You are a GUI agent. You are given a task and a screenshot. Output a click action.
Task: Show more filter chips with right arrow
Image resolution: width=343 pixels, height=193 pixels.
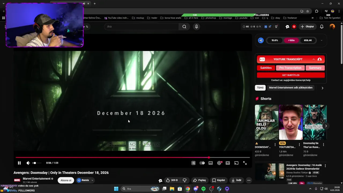tap(322, 88)
